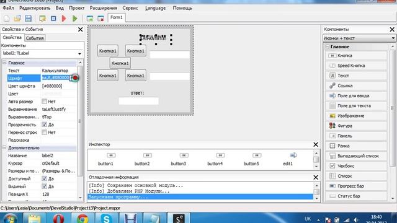Click the ответ: result input field on form
Image resolution: width=397 pixels, height=223 pixels.
(139, 101)
